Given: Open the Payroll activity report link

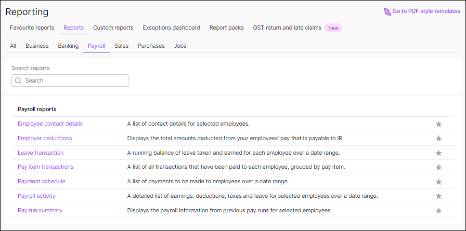Looking at the screenshot, I should (x=36, y=196).
